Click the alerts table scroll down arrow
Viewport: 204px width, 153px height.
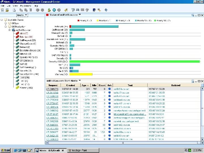(x=202, y=139)
